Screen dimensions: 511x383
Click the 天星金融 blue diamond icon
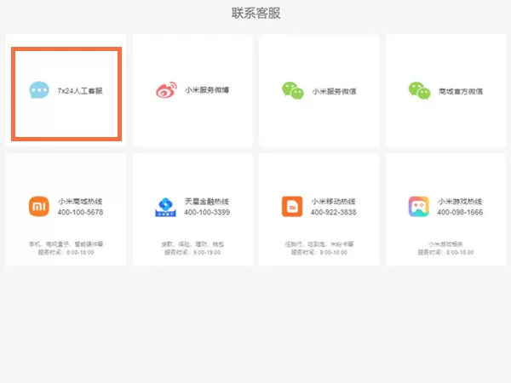[x=165, y=207]
